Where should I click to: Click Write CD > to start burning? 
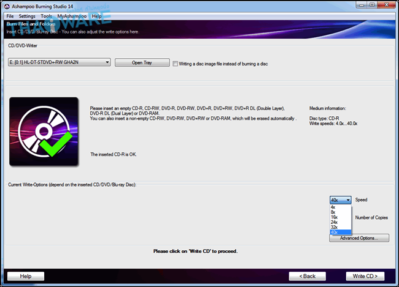pos(365,276)
